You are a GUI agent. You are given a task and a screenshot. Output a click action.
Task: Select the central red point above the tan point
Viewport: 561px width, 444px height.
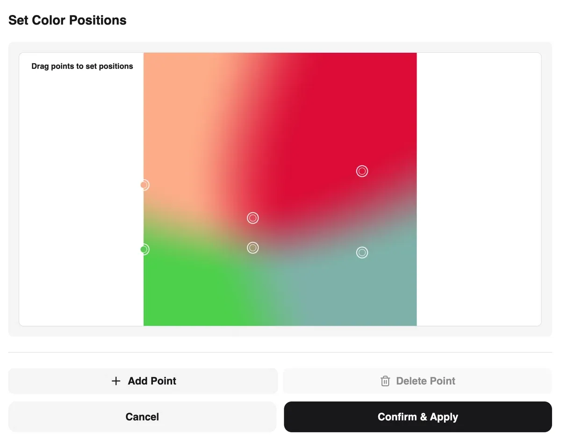(x=252, y=218)
